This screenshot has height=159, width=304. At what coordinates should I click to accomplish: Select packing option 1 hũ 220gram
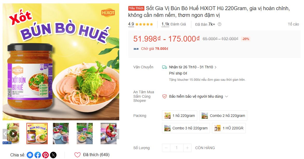point(180,116)
